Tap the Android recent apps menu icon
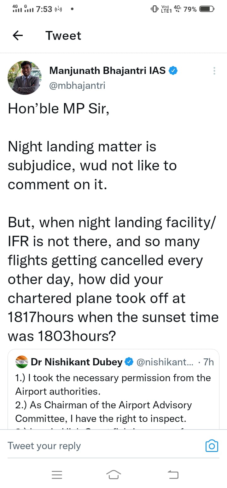The width and height of the screenshot is (227, 488). (x=57, y=474)
